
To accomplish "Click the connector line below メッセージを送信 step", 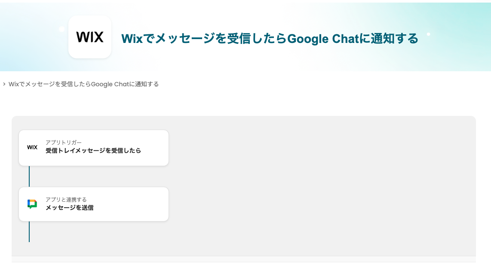I will click(29, 232).
